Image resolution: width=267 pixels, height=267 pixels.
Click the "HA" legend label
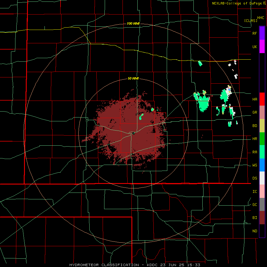(x=255, y=99)
